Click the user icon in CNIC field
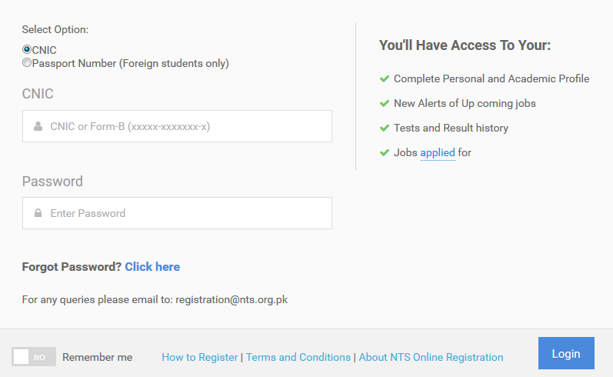 click(x=38, y=126)
